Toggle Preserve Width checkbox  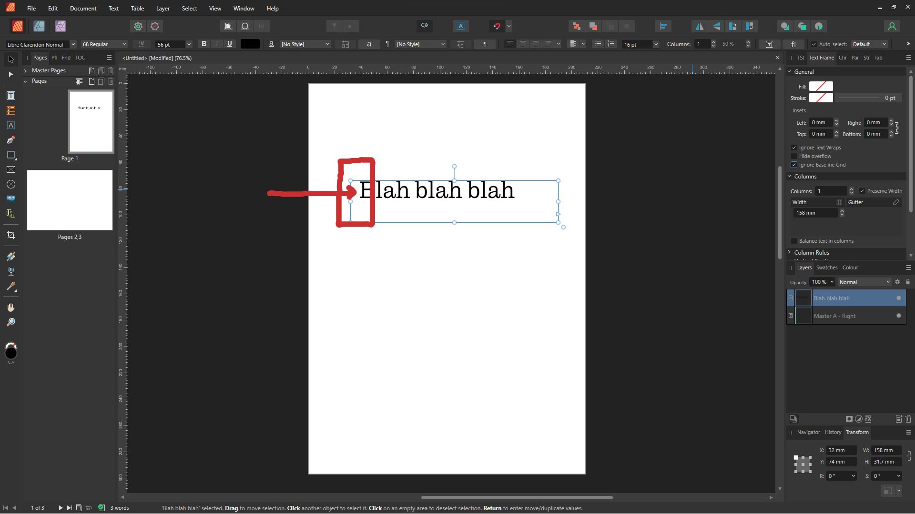coord(862,191)
